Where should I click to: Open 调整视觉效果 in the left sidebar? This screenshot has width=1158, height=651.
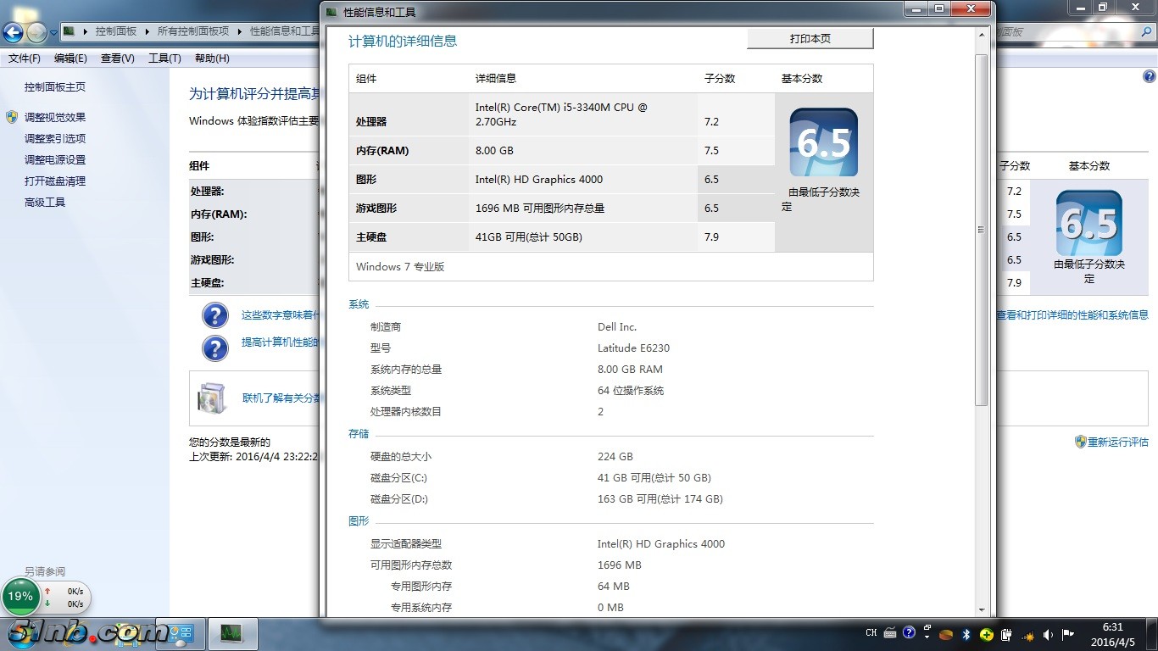point(55,118)
